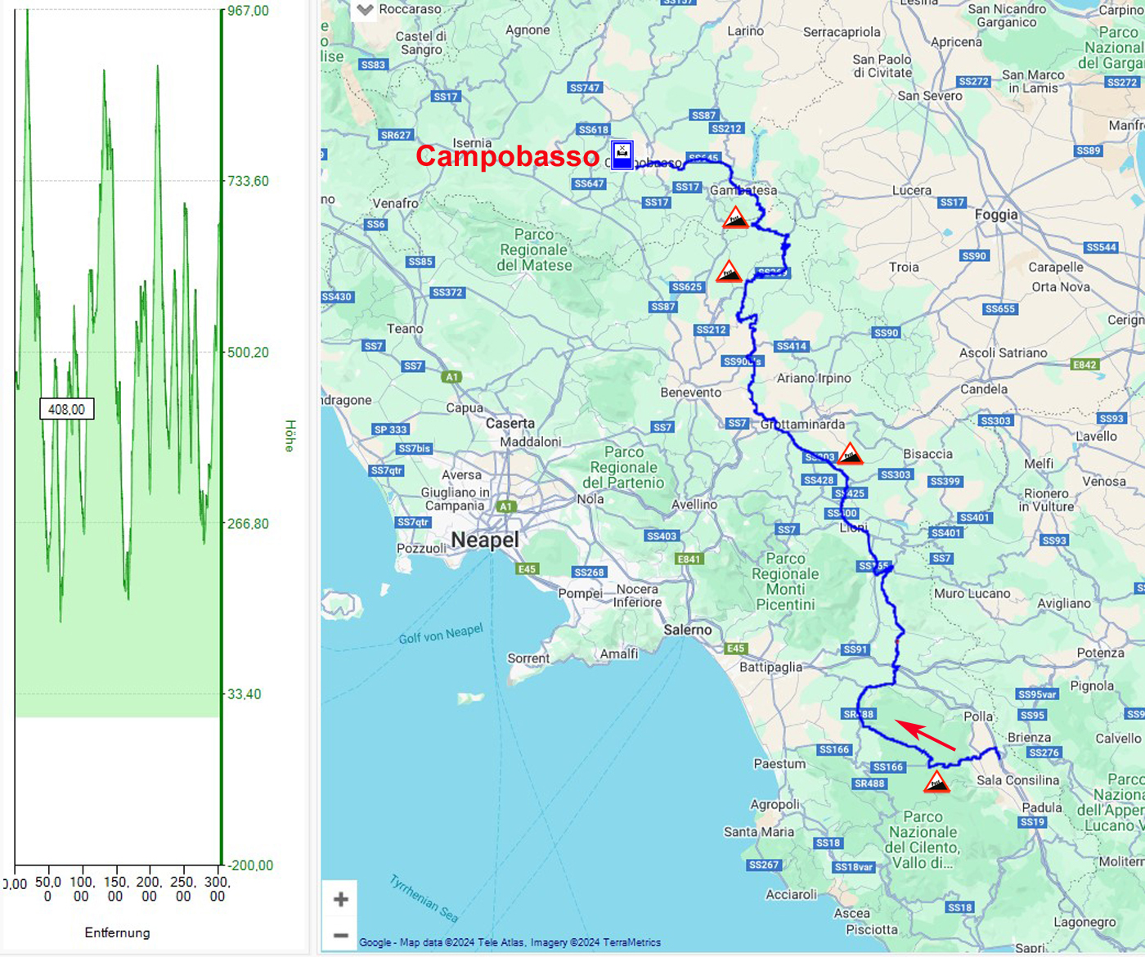
Task: Click the SS268 road shield near Pompei
Action: click(589, 572)
